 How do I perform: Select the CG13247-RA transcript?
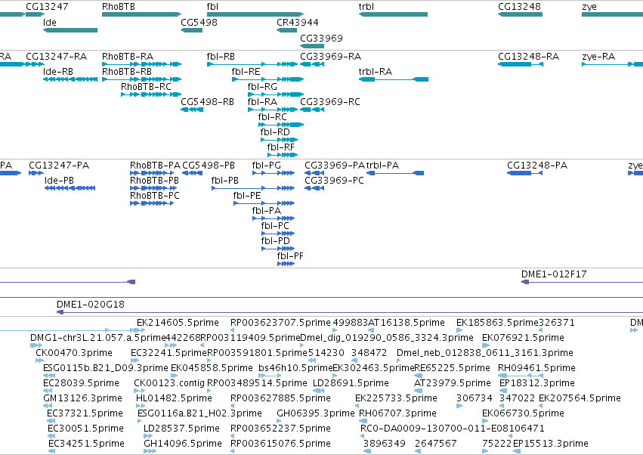[35, 64]
